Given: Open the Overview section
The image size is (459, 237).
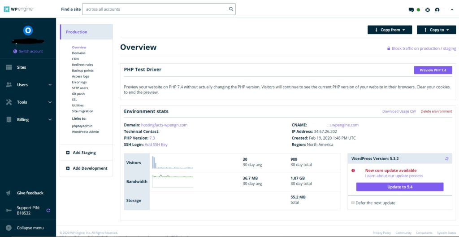Looking at the screenshot, I should click(79, 47).
